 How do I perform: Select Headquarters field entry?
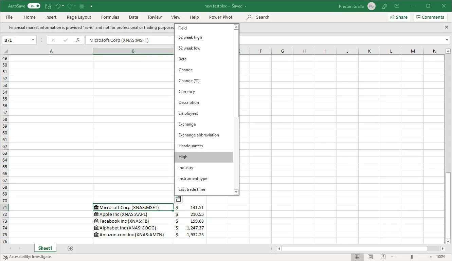click(x=204, y=146)
